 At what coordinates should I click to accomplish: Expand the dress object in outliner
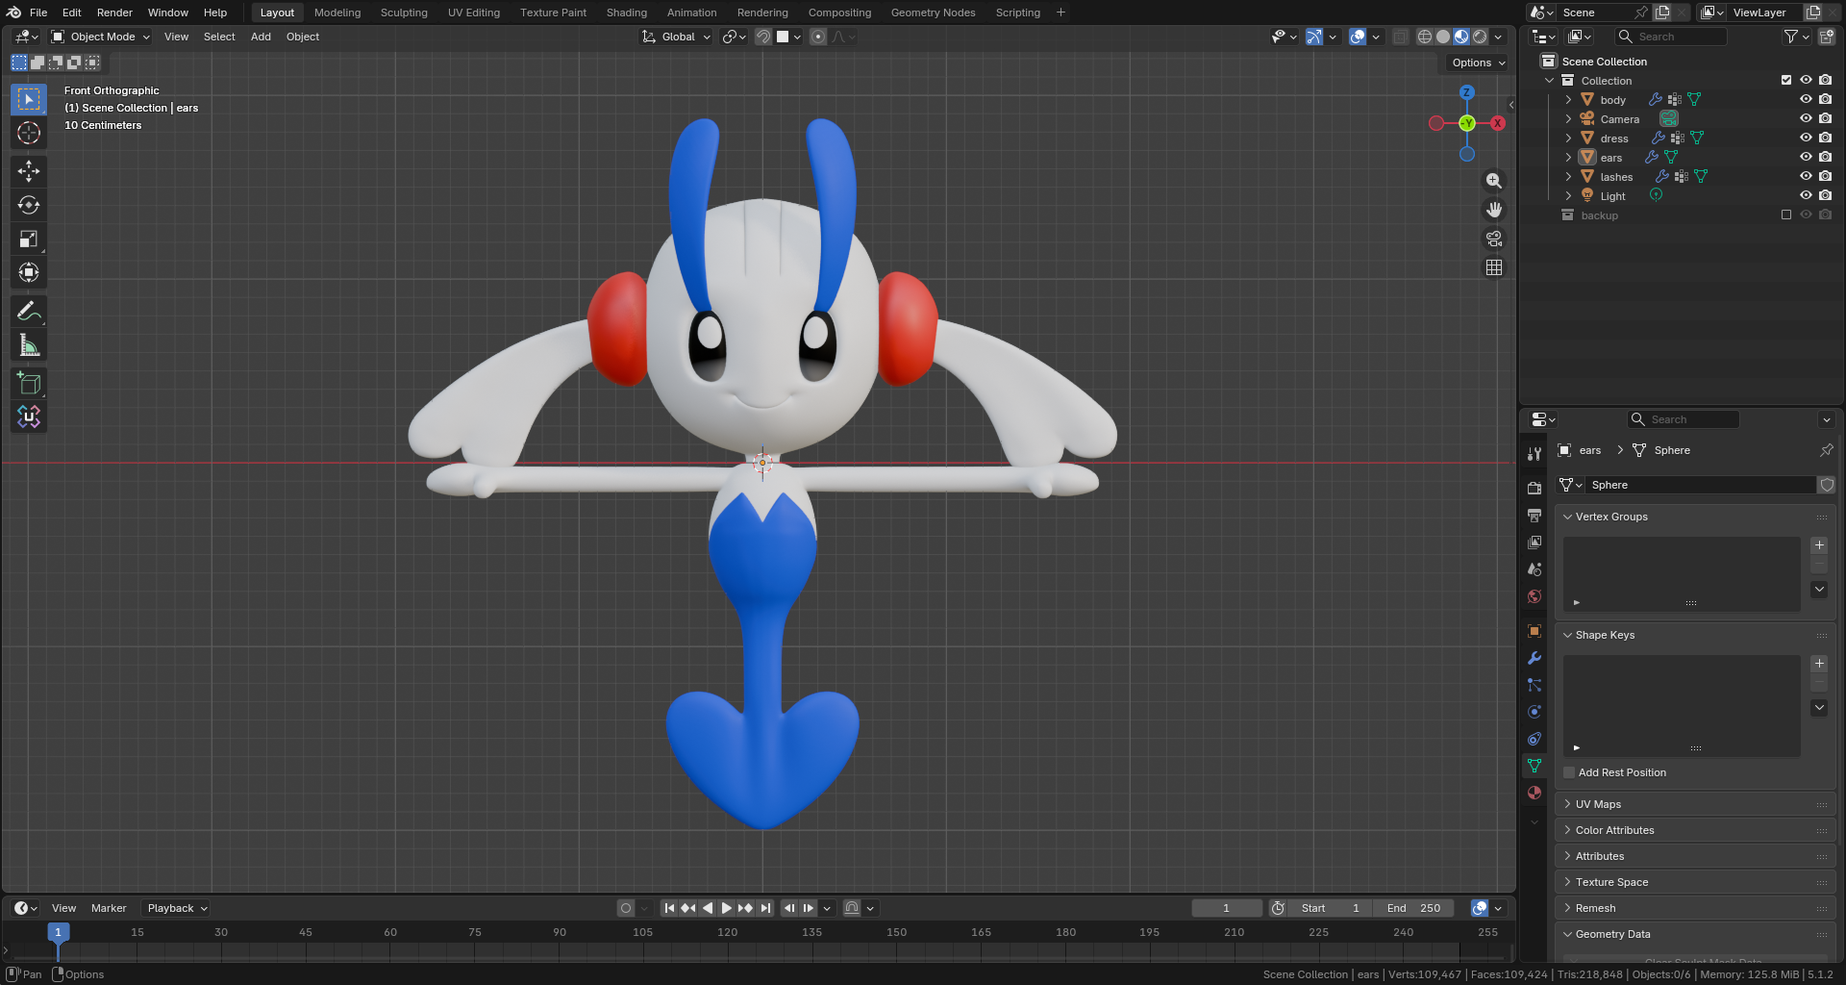pyautogui.click(x=1568, y=138)
